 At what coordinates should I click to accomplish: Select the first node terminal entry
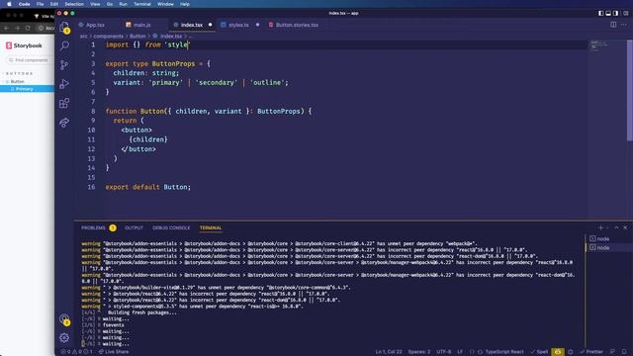point(608,238)
